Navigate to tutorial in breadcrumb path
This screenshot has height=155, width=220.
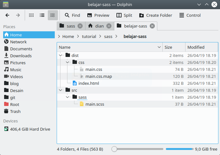pyautogui.click(x=89, y=36)
